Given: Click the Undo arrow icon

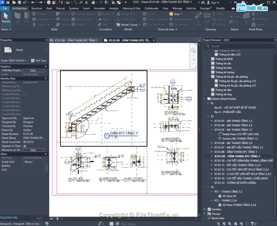Looking at the screenshot, I should tap(33, 2).
